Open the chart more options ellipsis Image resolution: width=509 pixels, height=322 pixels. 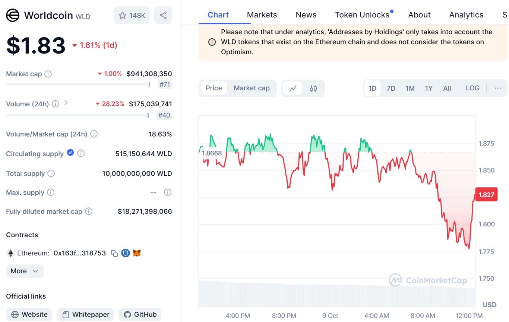coord(498,88)
